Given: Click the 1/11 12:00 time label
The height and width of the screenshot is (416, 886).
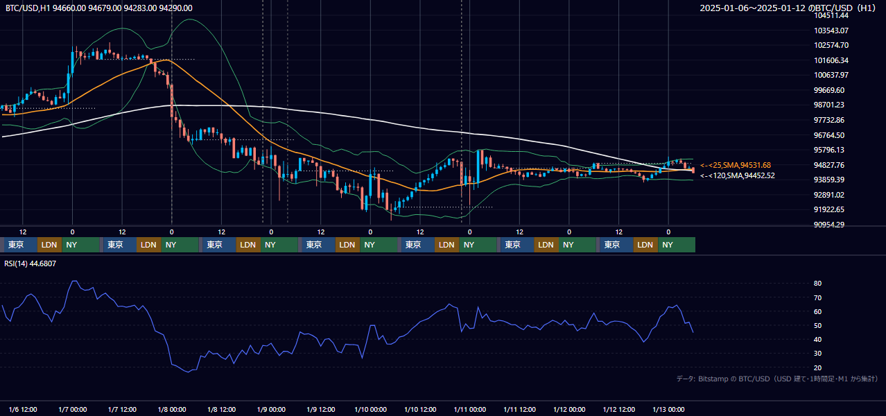Looking at the screenshot, I should coord(520,410).
